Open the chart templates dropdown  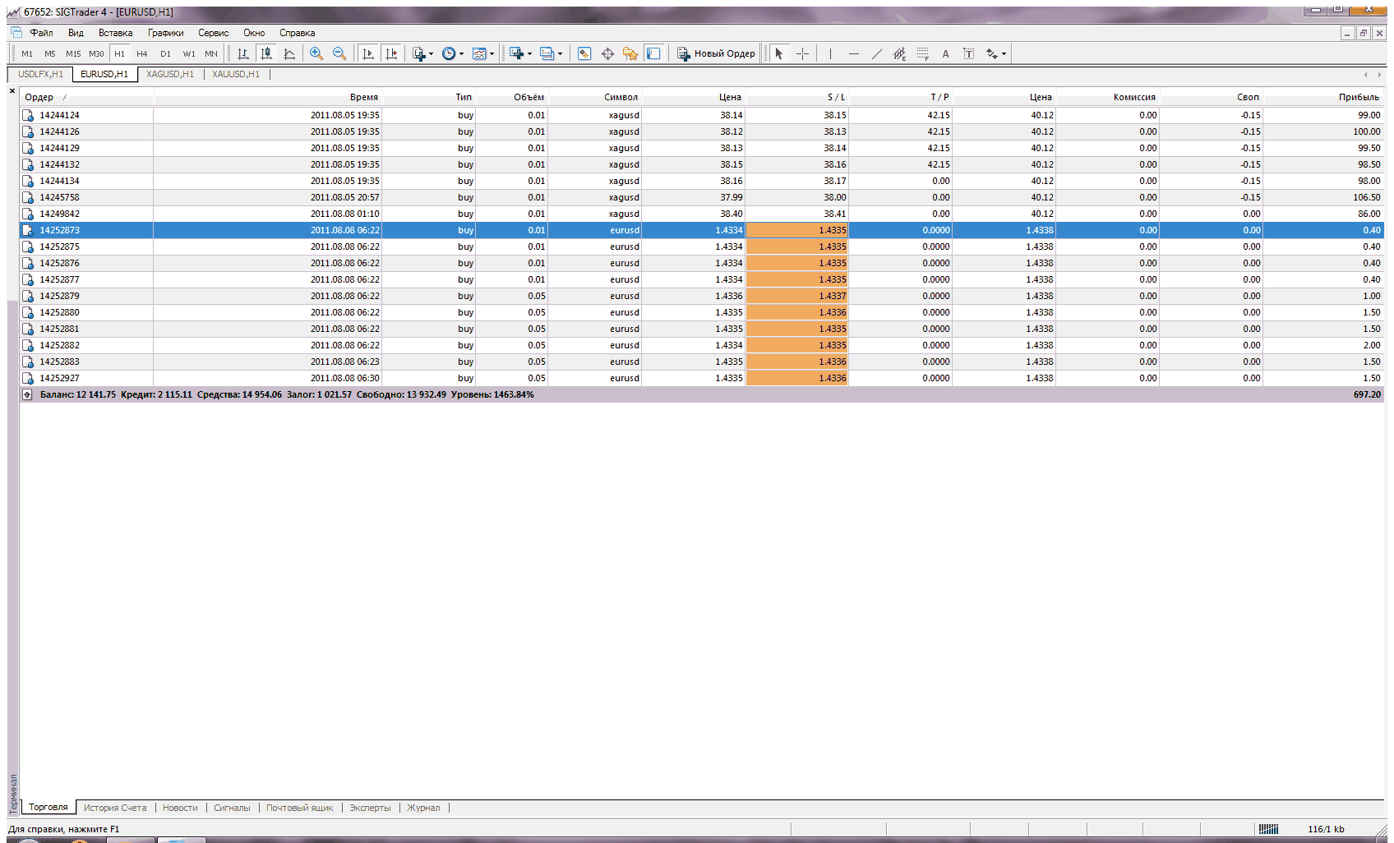pos(482,53)
